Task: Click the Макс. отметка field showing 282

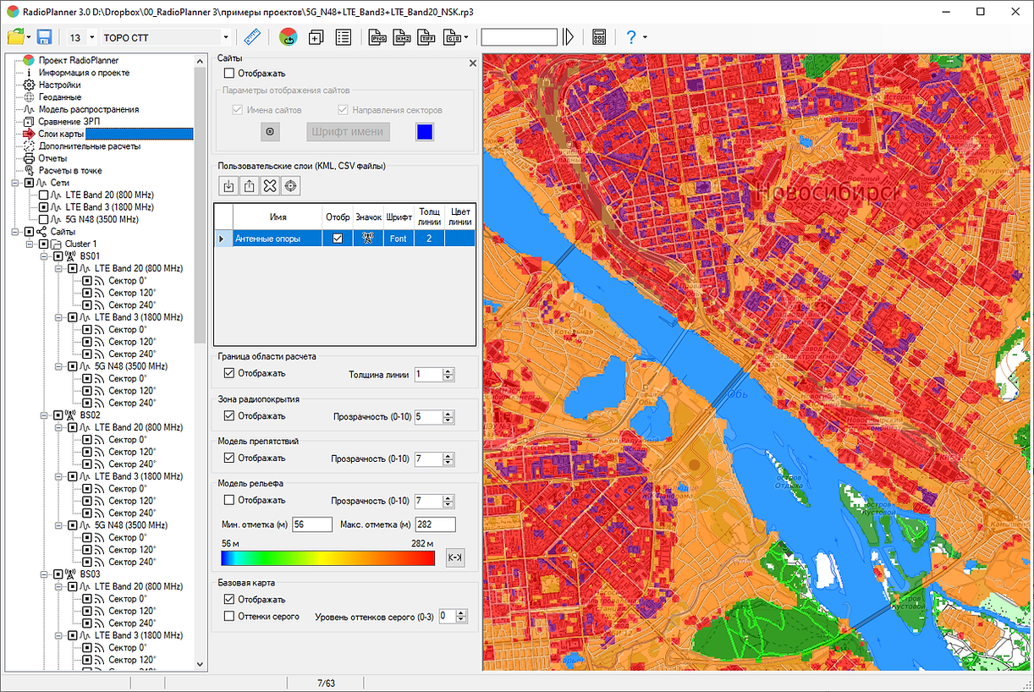Action: click(x=435, y=525)
